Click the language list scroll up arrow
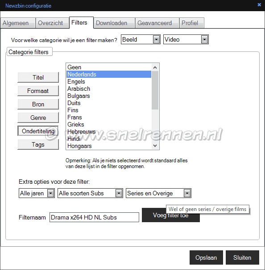 [155, 67]
